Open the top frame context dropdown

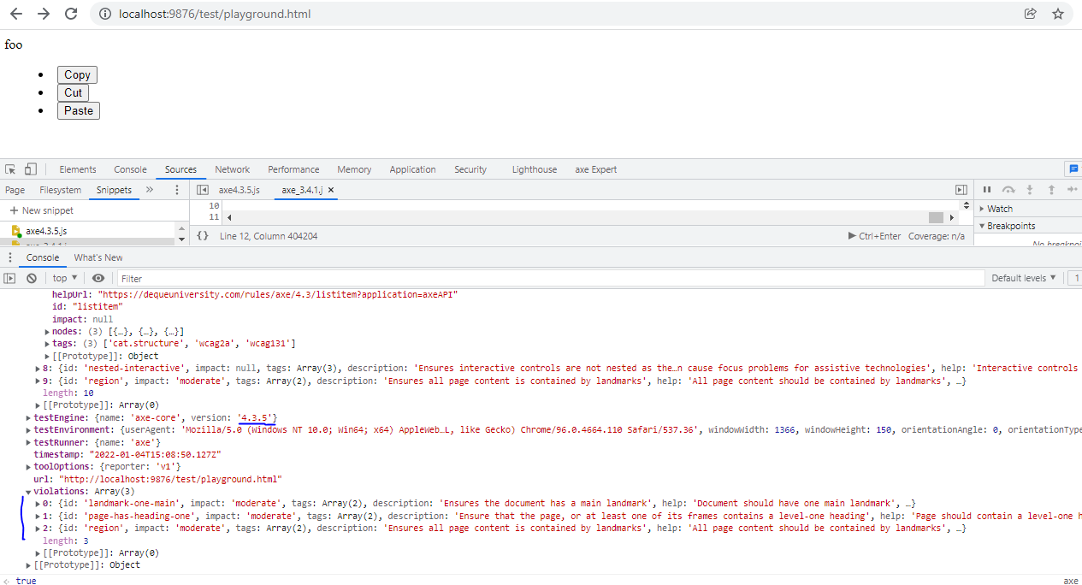63,277
